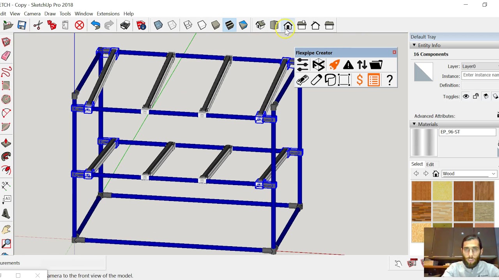Select Monochrome face style
The height and width of the screenshot is (280, 499).
point(243,26)
